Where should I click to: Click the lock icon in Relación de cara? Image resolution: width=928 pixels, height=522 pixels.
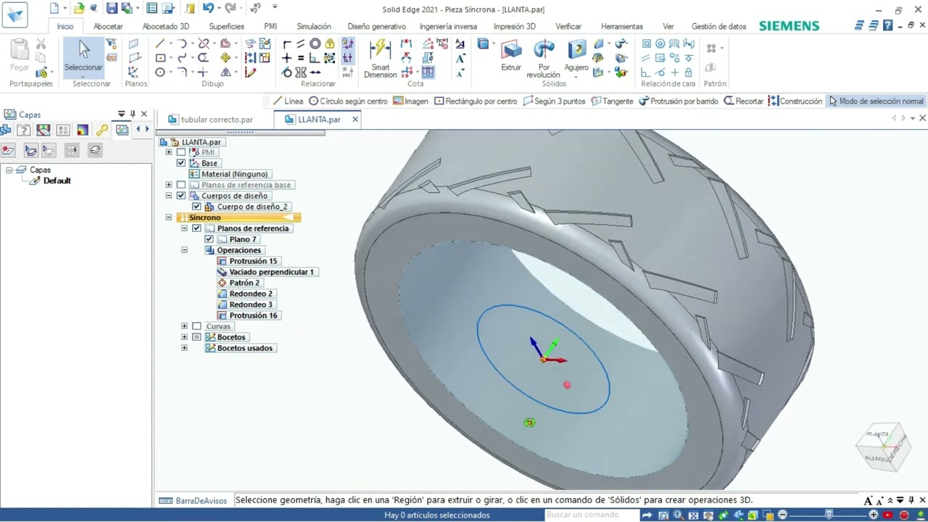pos(688,72)
